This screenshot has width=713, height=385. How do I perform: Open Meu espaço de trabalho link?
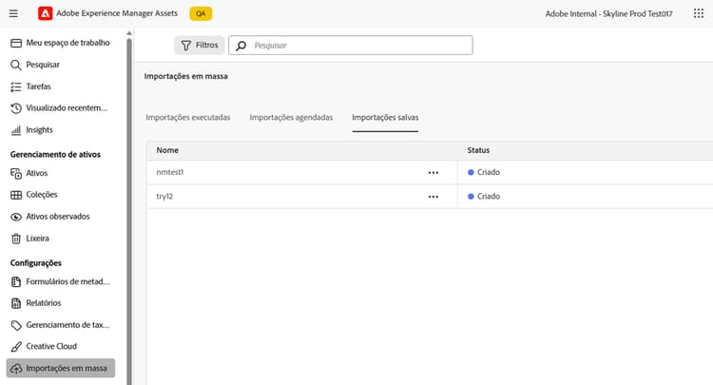[67, 43]
